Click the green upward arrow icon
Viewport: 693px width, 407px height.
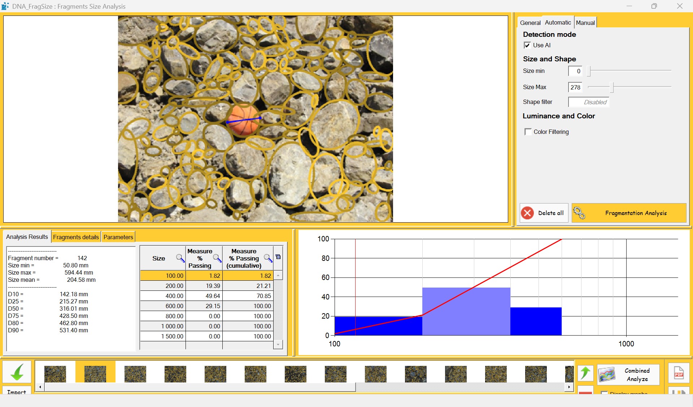585,373
